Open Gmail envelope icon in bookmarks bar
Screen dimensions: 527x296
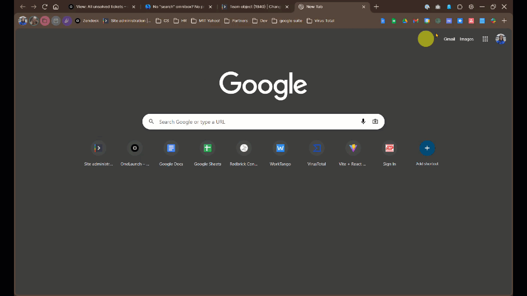[416, 21]
